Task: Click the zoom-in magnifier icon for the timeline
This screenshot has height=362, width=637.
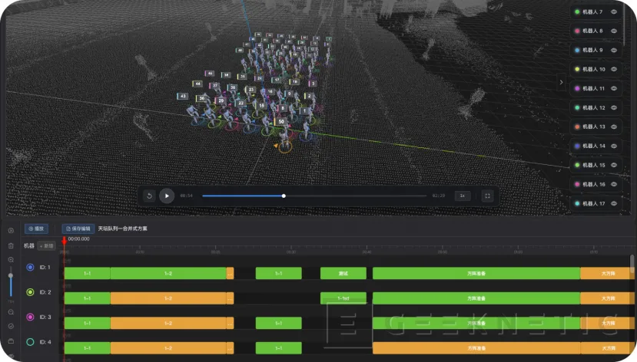Action: click(x=11, y=260)
